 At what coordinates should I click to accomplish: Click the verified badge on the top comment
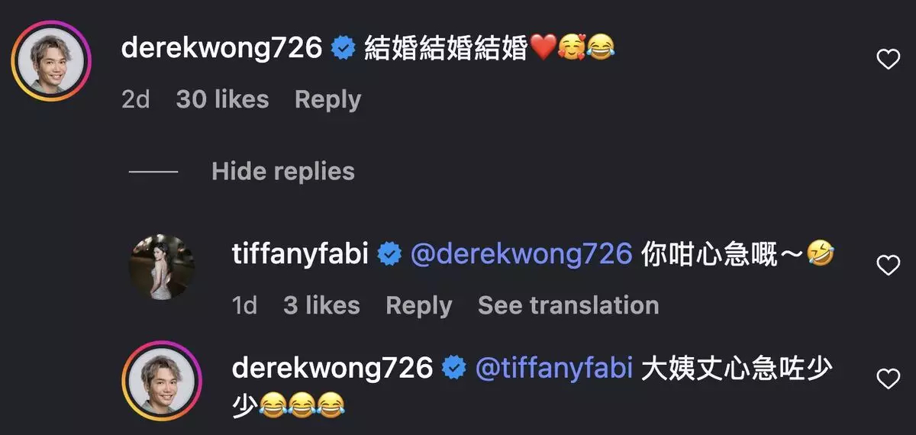coord(343,50)
